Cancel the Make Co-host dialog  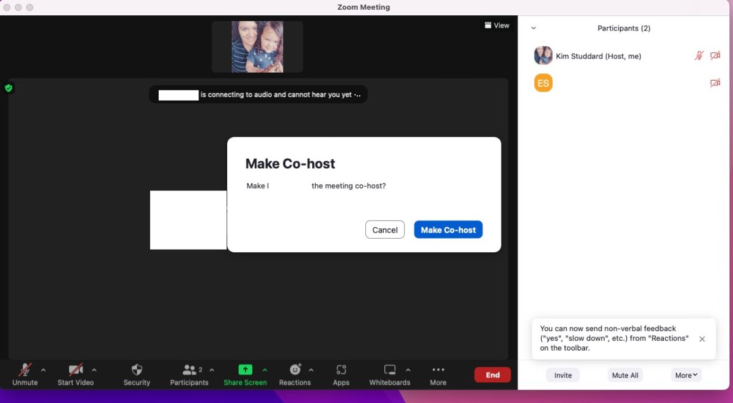385,230
